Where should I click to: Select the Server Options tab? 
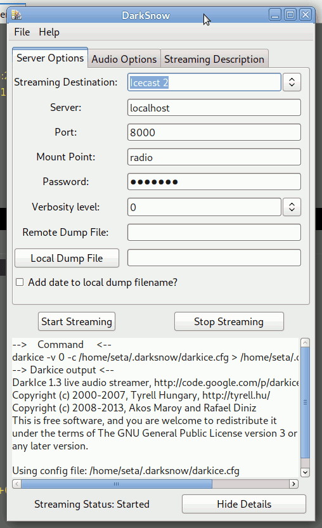50,58
